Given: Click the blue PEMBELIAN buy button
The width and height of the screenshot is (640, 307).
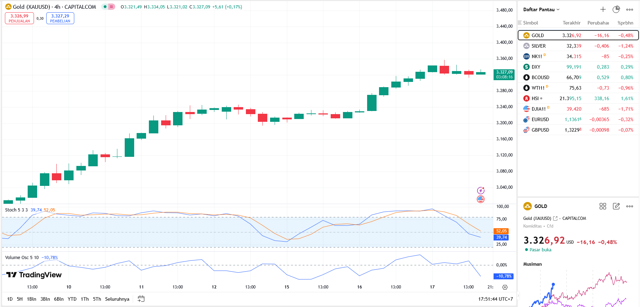Looking at the screenshot, I should [60, 18].
